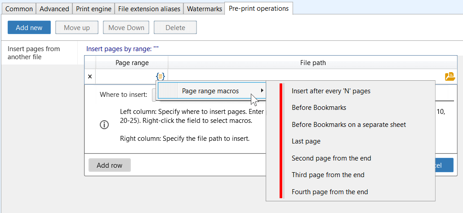Select 'Insert pages from another file' operation
Image resolution: width=463 pixels, height=213 pixels.
tap(34, 53)
